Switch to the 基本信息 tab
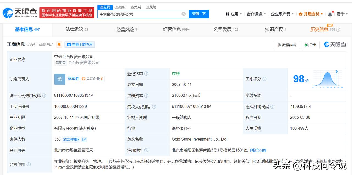 point(27,29)
